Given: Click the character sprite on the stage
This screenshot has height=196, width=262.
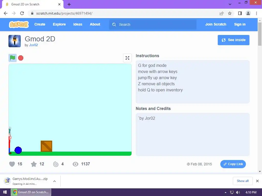Looking at the screenshot, I should tap(10, 141).
